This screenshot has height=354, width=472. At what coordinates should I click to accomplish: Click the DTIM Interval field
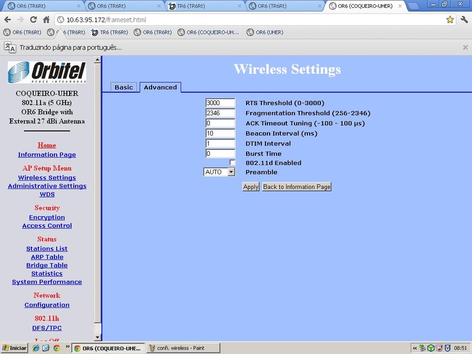[220, 143]
